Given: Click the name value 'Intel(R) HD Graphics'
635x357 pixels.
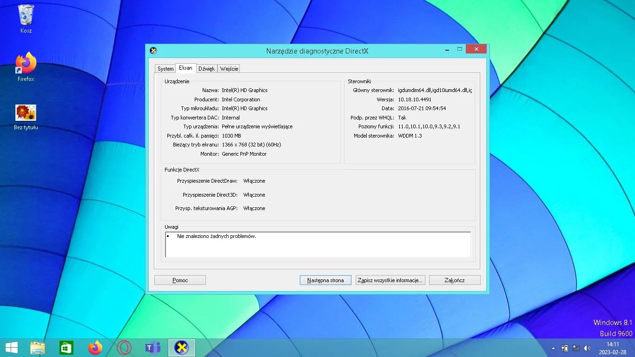Looking at the screenshot, I should (x=245, y=90).
